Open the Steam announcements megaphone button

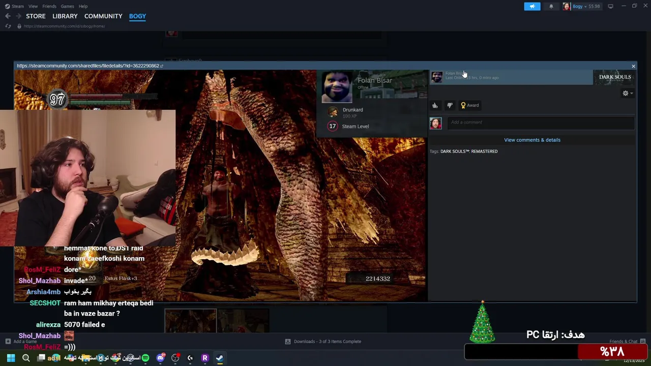[x=532, y=6]
